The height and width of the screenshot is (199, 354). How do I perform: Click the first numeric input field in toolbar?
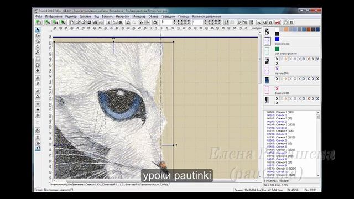coord(167,23)
